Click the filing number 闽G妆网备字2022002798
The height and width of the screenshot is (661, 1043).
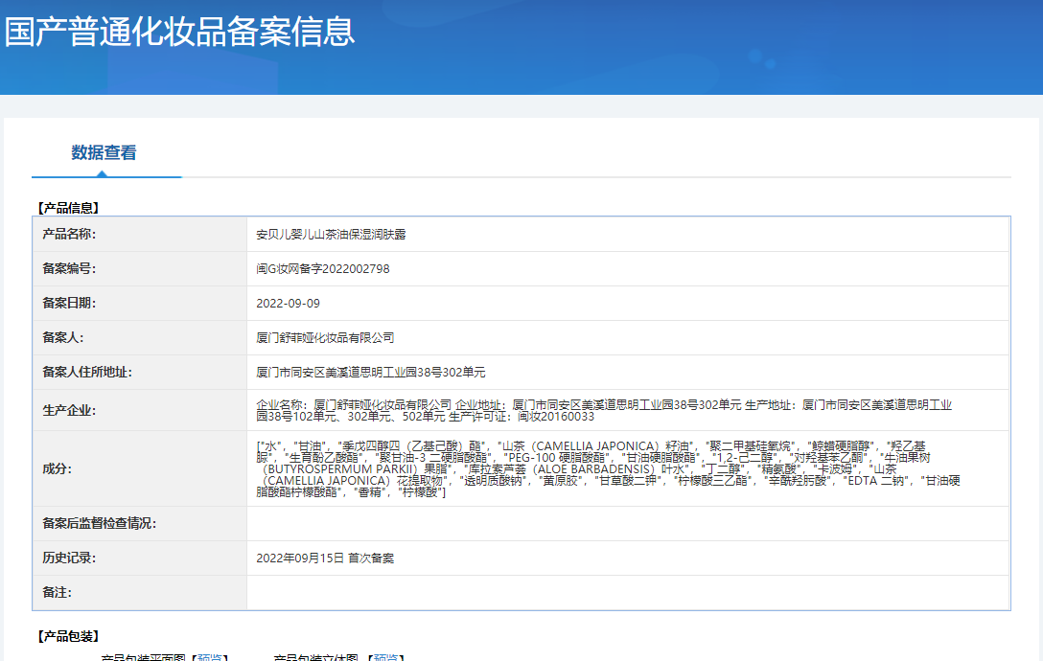point(323,269)
